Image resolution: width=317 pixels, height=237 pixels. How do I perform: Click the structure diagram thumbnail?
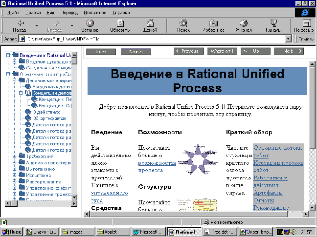coord(197,205)
